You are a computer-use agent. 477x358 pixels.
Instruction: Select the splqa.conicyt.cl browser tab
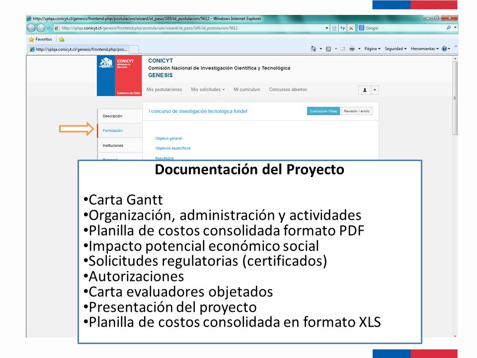point(79,49)
